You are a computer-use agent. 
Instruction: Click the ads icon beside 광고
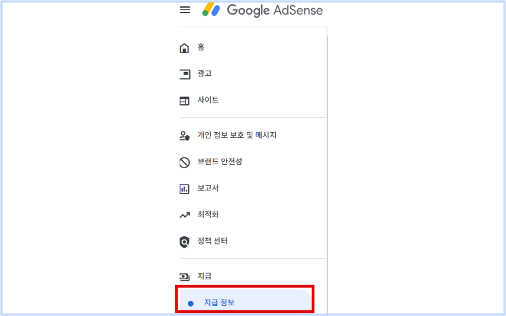coord(185,74)
